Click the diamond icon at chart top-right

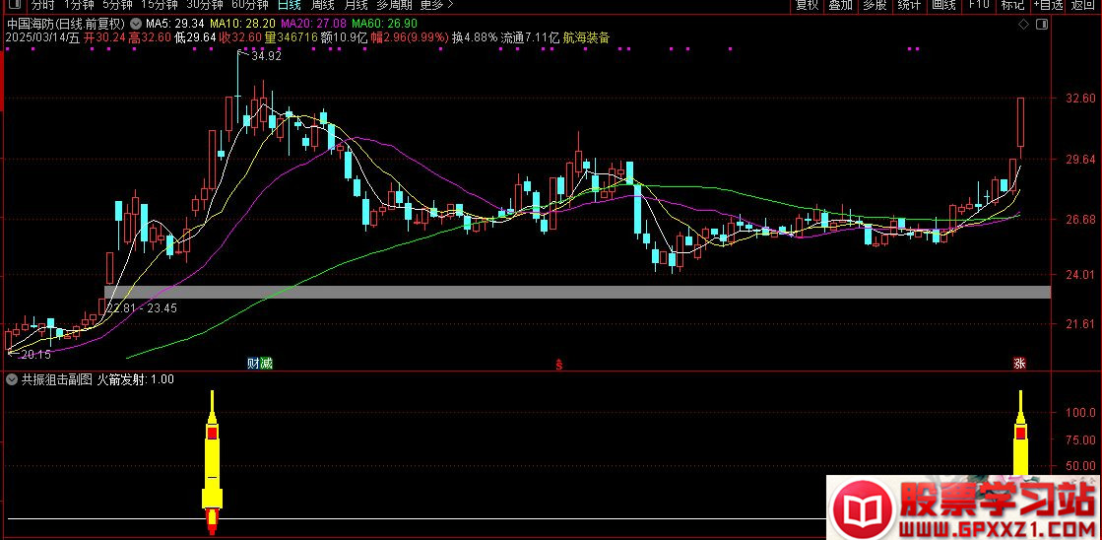click(1024, 23)
